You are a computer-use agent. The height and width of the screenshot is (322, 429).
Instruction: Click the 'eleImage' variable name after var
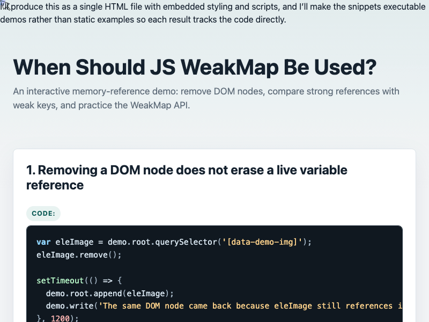coord(74,242)
